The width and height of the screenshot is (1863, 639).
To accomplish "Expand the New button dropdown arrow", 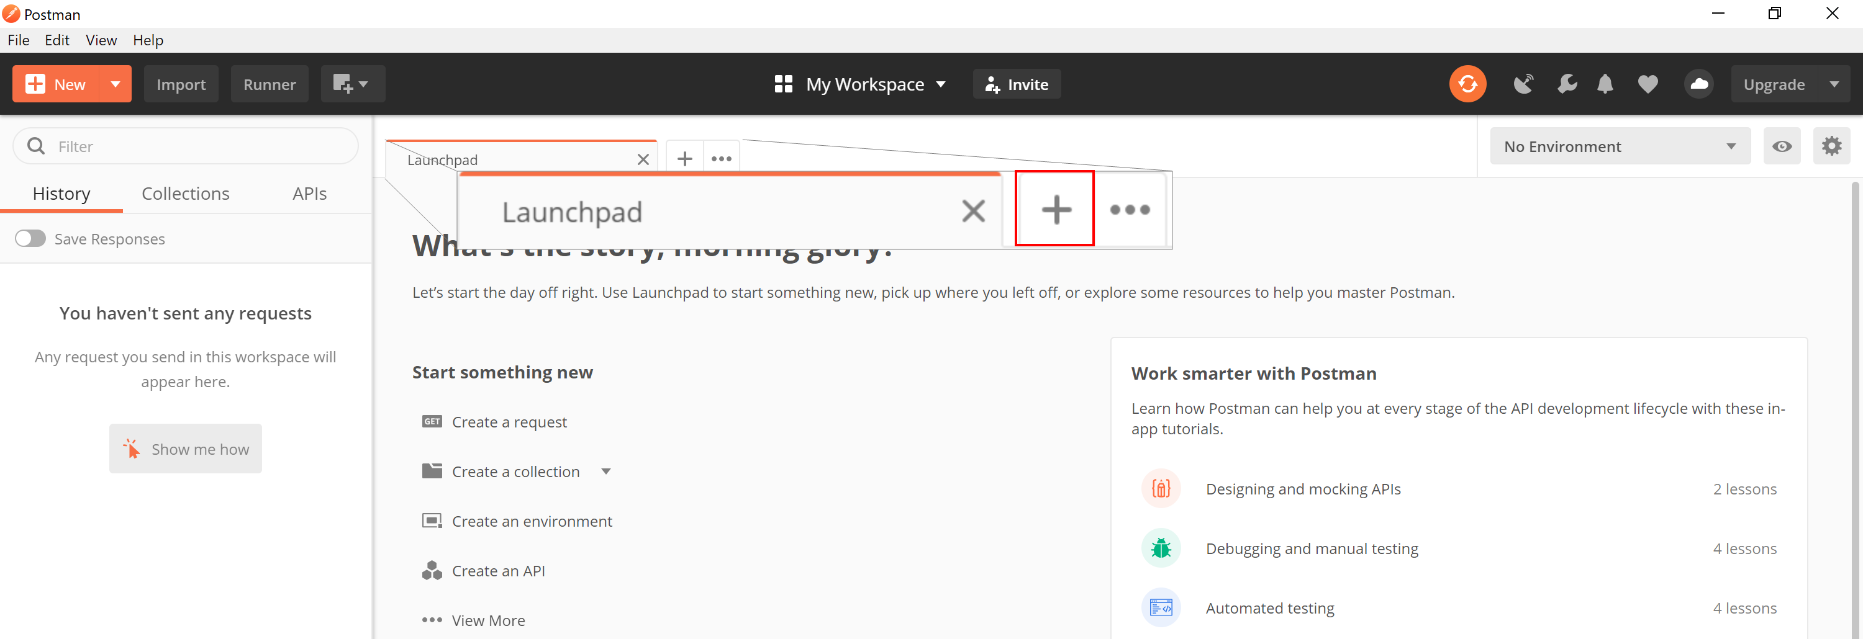I will (116, 84).
